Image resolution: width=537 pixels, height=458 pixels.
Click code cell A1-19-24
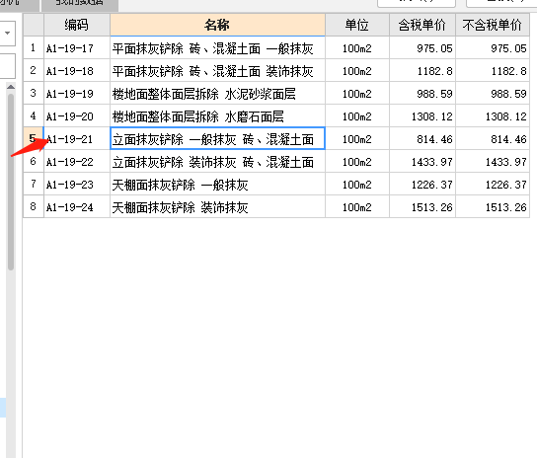(x=77, y=207)
